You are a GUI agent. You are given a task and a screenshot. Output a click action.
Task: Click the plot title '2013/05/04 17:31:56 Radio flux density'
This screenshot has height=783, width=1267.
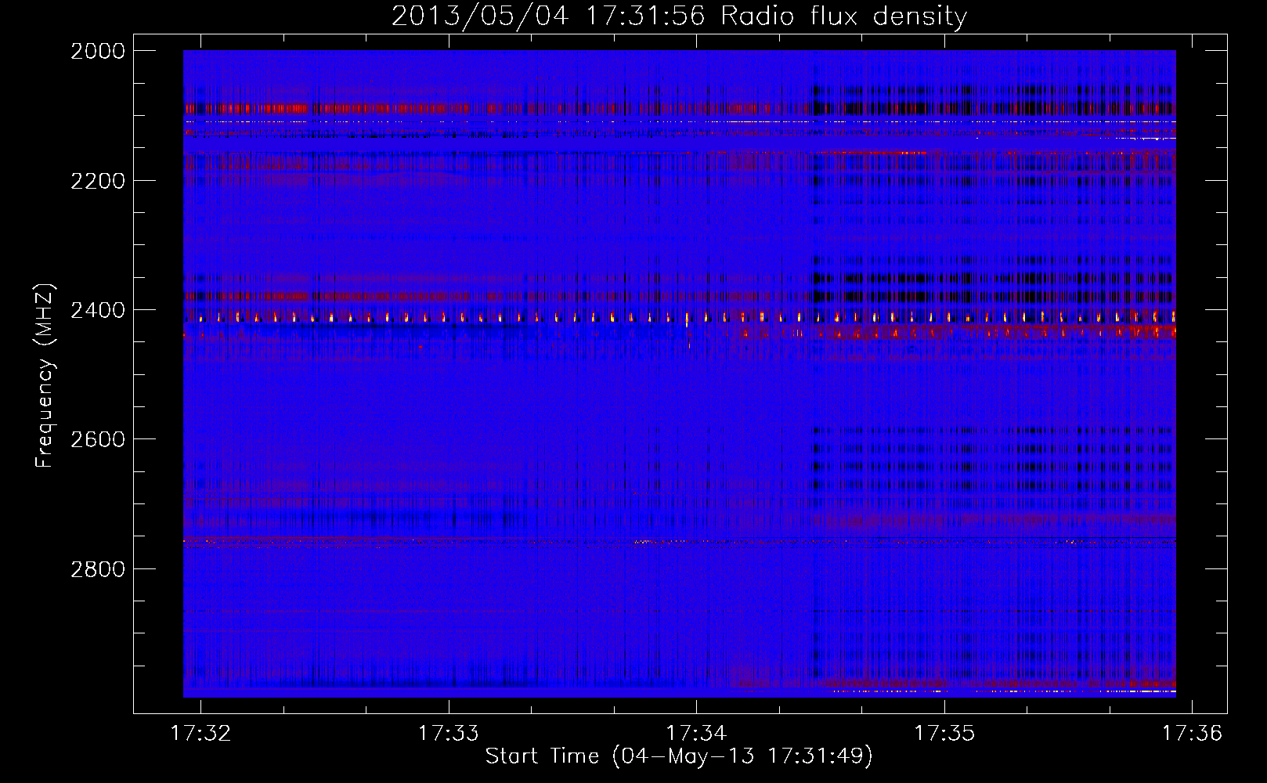click(679, 16)
